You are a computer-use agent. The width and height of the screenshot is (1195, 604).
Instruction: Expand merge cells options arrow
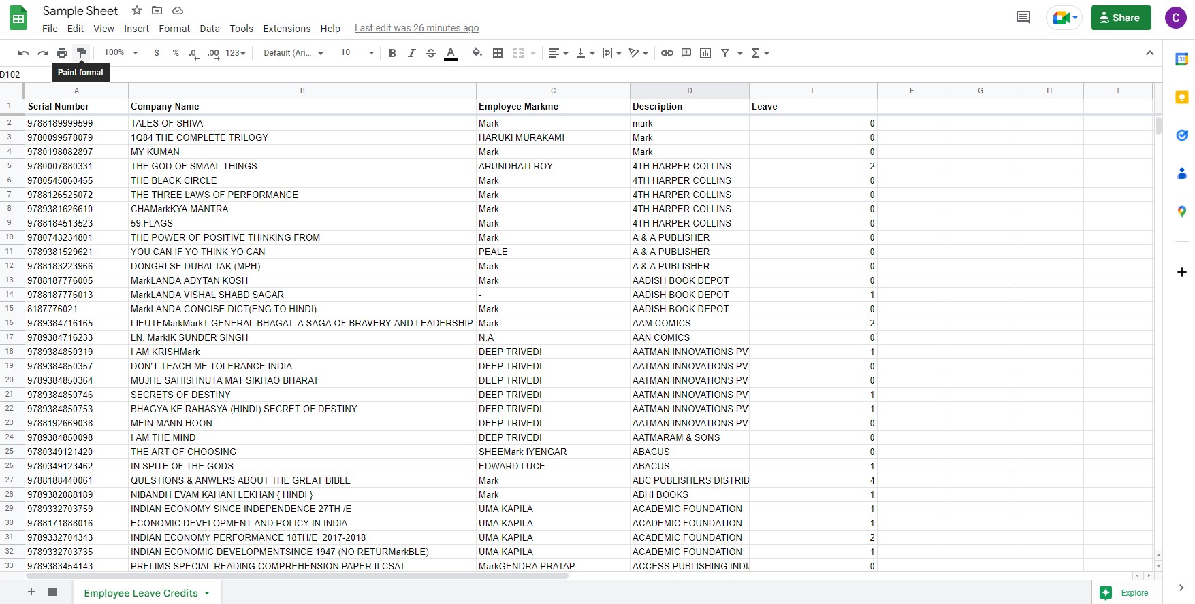coord(533,53)
